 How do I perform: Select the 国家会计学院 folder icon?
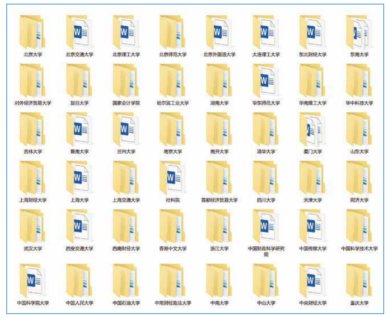(126, 81)
